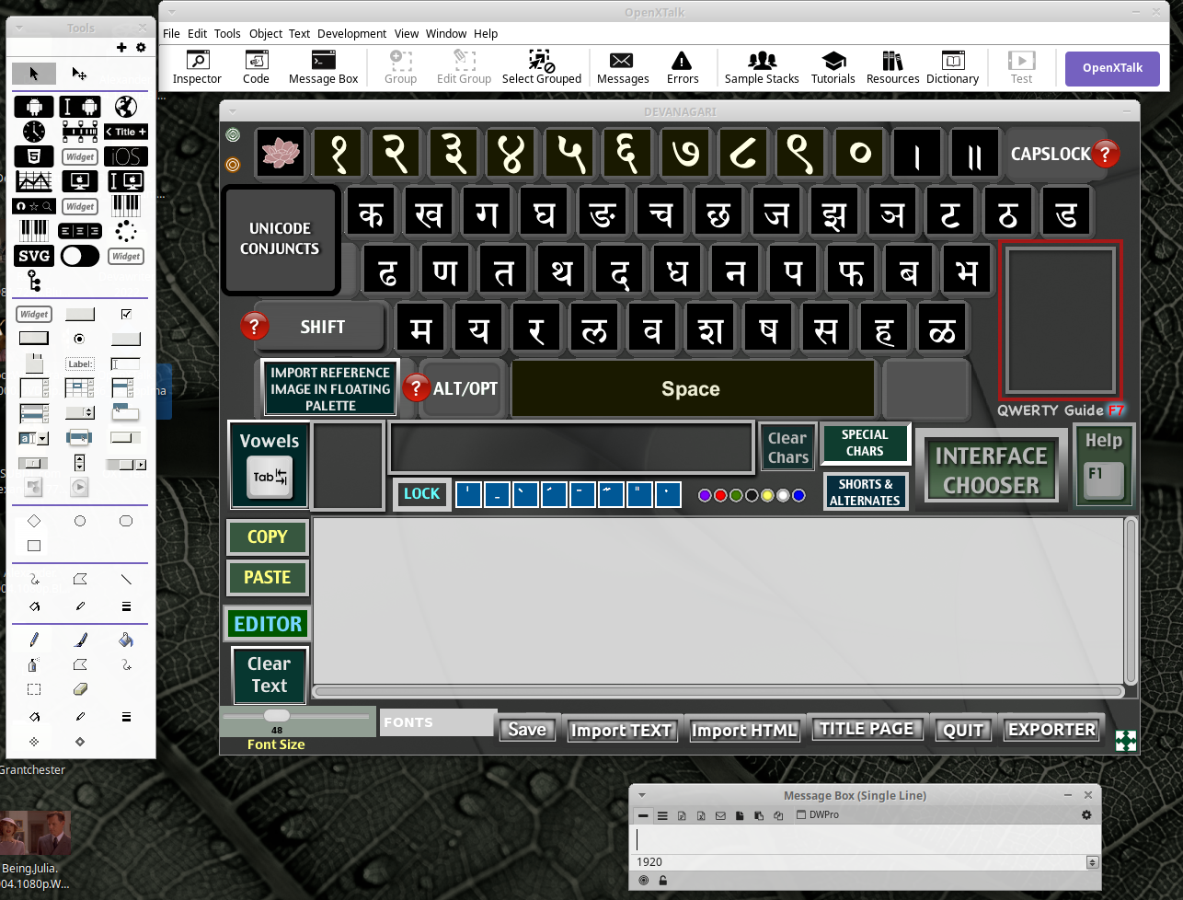
Task: Choose the Spray Can paint tool
Action: 34,664
